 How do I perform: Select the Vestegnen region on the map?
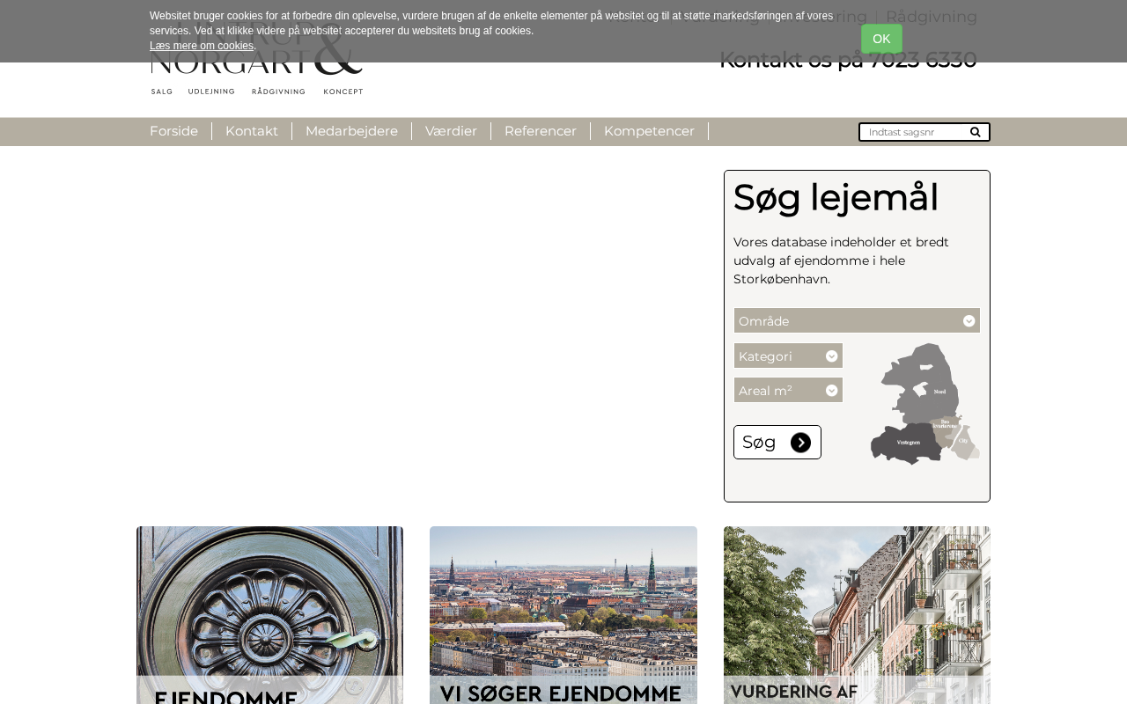pos(906,443)
